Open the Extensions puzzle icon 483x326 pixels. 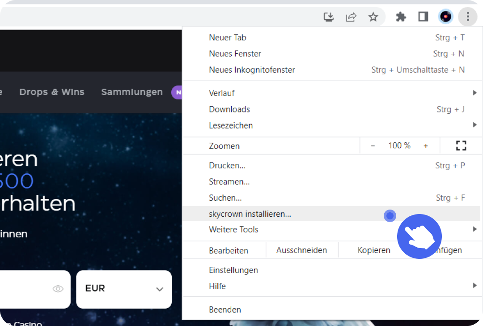click(401, 17)
